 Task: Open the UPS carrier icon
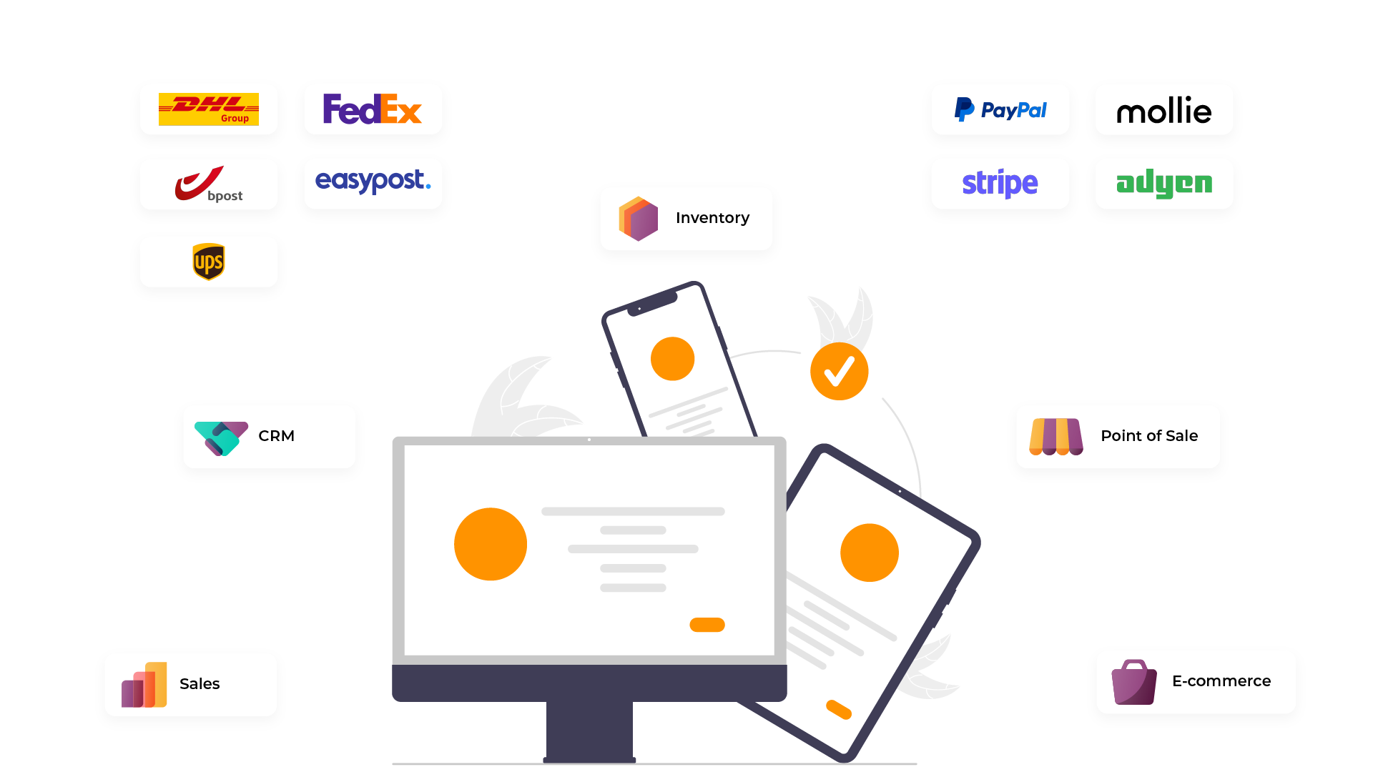click(x=208, y=261)
